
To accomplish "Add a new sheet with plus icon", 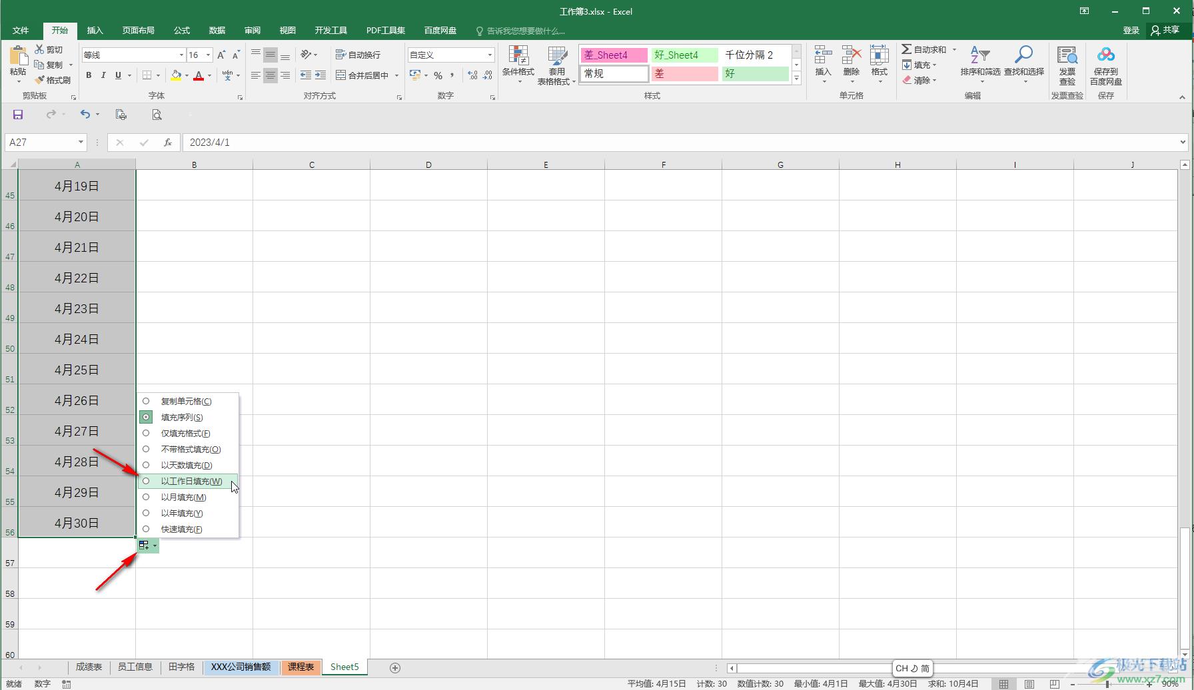I will [395, 667].
